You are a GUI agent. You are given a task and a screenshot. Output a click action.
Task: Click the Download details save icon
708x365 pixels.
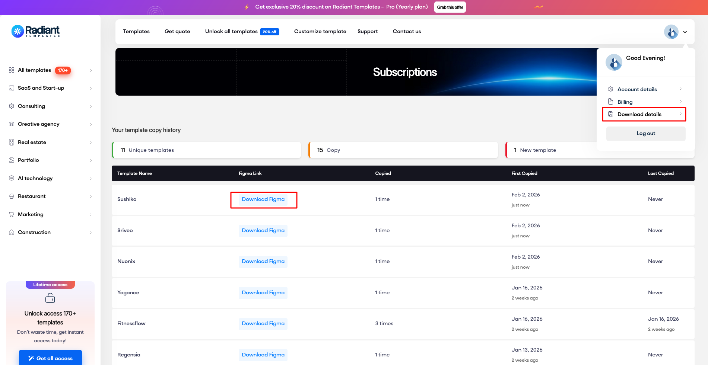coord(610,114)
